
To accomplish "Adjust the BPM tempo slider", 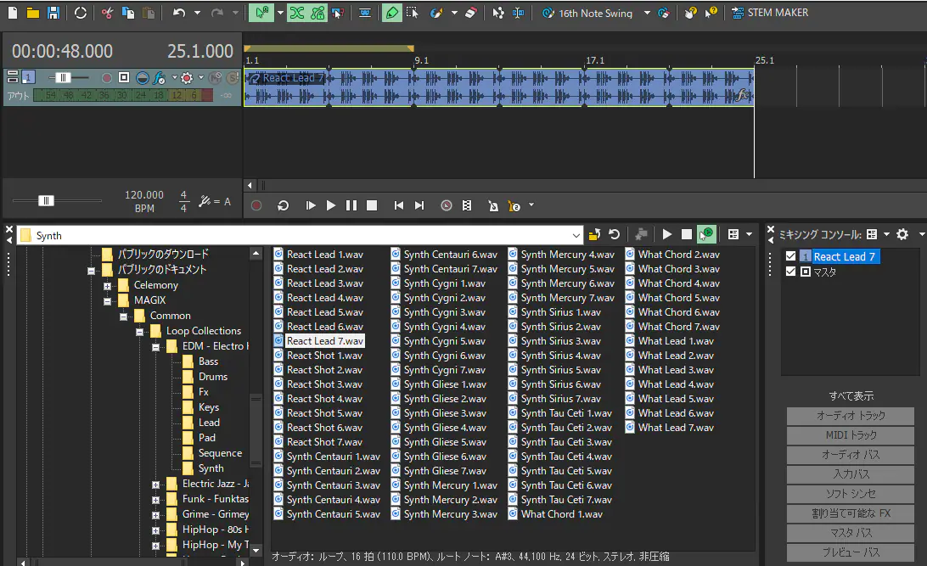I will [x=47, y=201].
